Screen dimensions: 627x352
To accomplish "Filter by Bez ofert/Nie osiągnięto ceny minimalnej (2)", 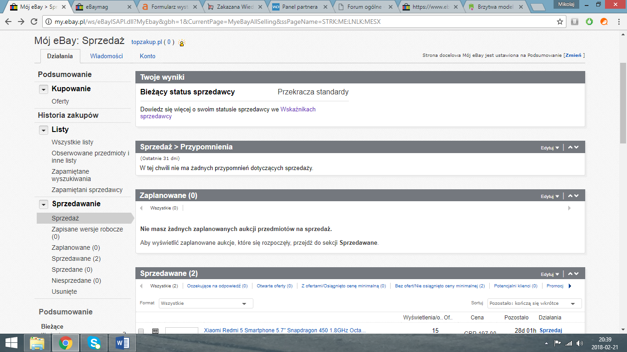I will [x=440, y=286].
